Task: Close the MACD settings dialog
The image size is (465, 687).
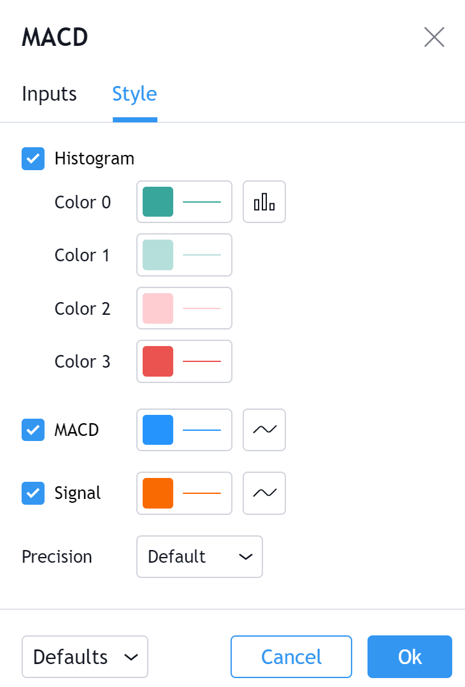Action: tap(434, 38)
